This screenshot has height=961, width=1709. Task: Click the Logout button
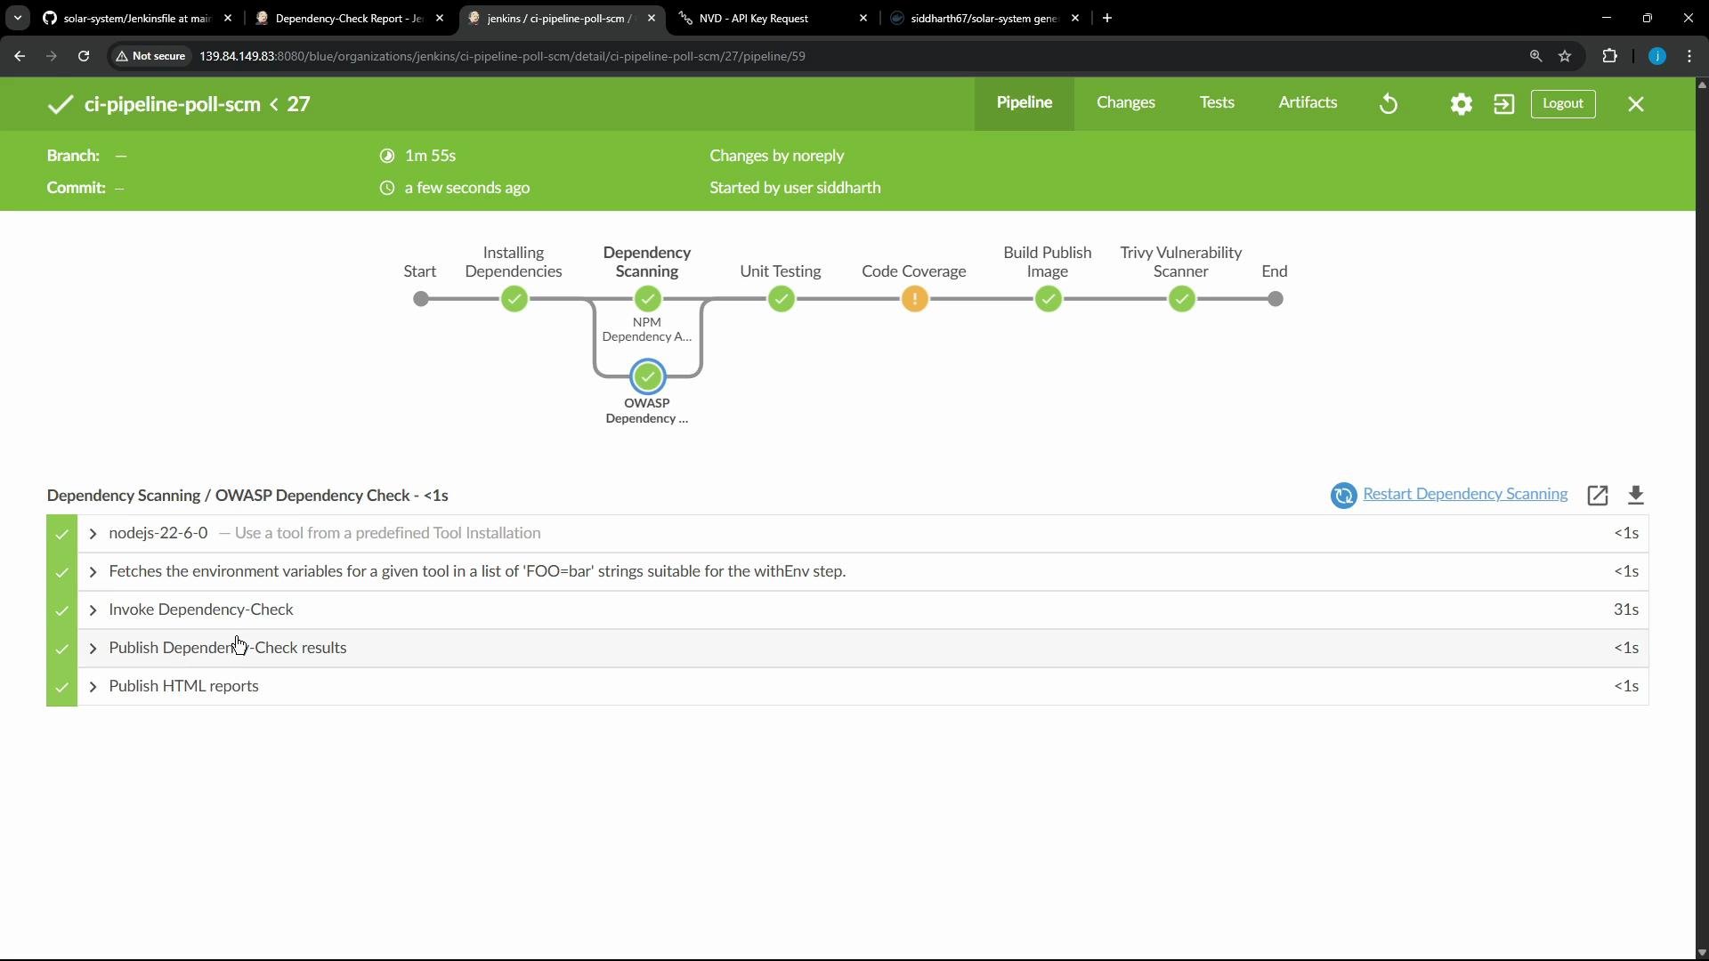tap(1563, 103)
